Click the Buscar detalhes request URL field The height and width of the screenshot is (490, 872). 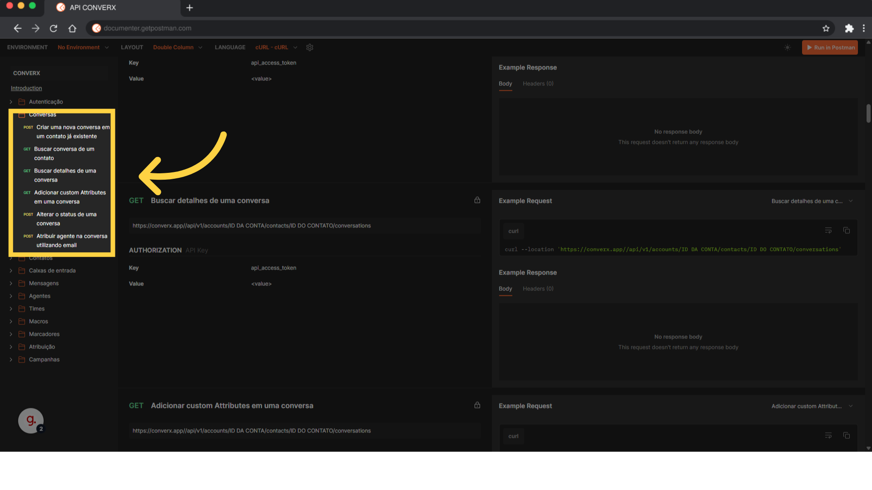tap(305, 225)
